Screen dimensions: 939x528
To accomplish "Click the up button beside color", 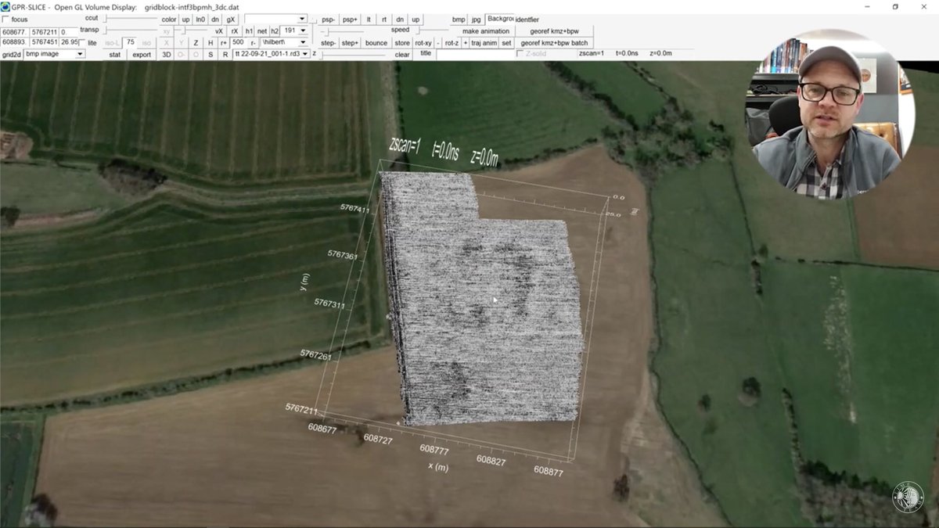I will (185, 19).
